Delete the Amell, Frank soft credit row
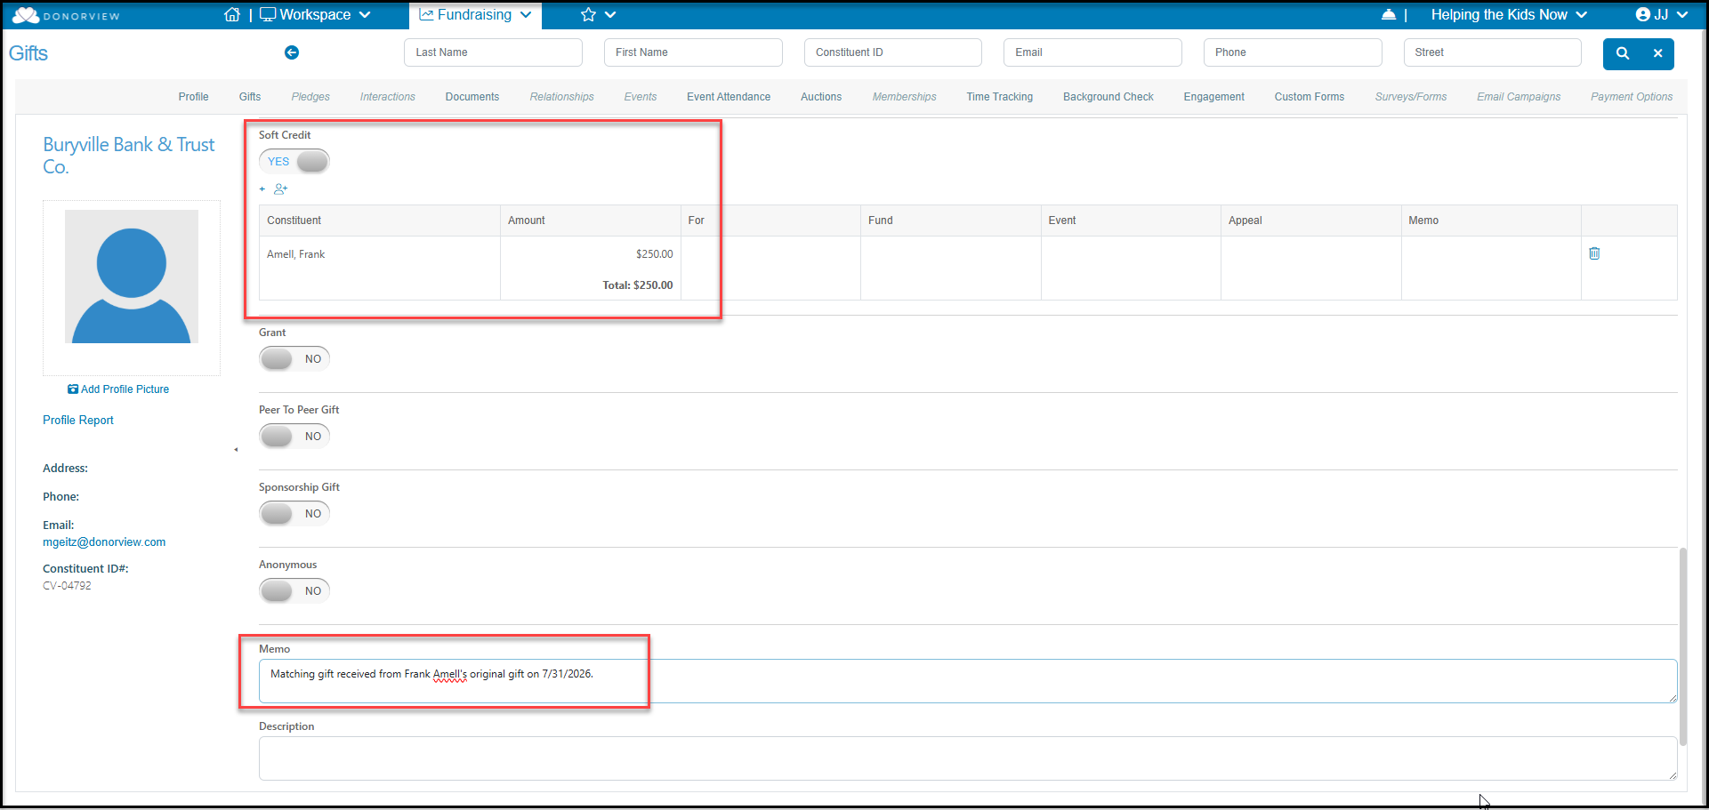The image size is (1709, 810). 1594,253
